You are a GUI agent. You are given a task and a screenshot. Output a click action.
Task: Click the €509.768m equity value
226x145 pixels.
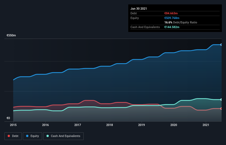[172, 18]
